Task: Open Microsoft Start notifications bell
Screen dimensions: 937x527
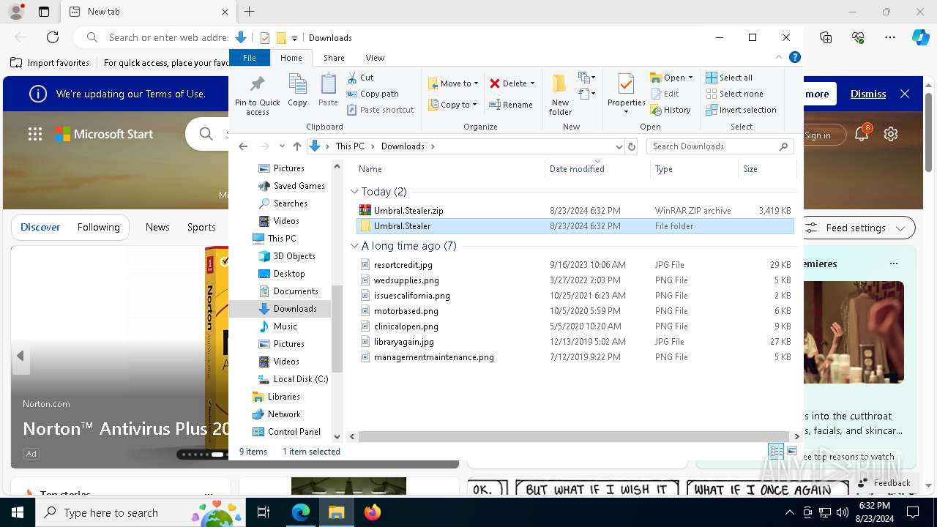Action: (862, 134)
